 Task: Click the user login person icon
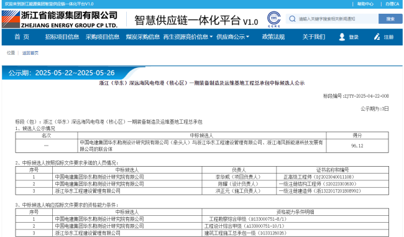tap(342, 37)
